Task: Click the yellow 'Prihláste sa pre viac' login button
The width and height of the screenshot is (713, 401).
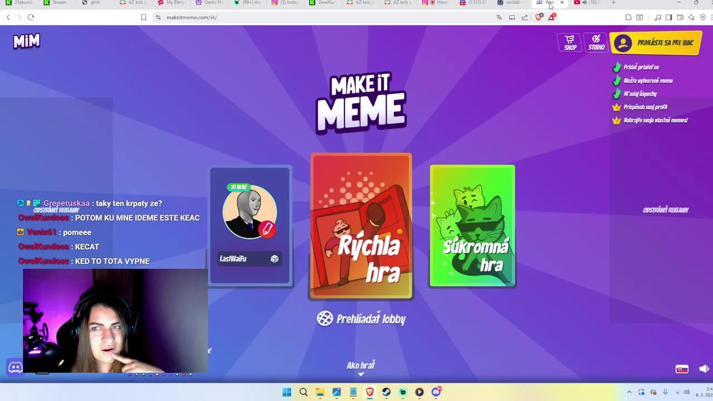Action: click(x=656, y=43)
